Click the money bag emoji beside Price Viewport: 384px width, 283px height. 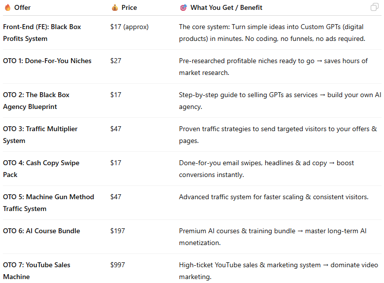point(114,7)
